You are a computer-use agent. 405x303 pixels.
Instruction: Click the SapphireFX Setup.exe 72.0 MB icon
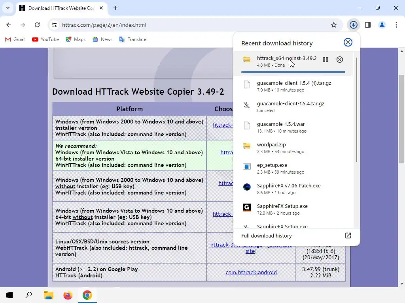(247, 208)
